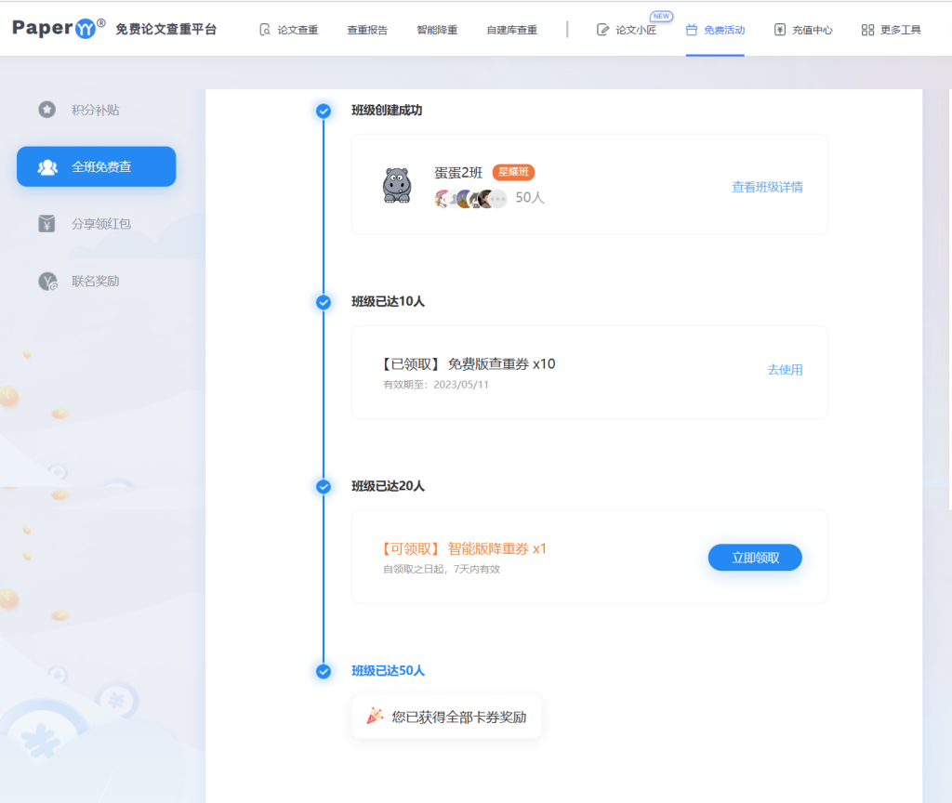
Task: Click the hippo class avatar
Action: (397, 183)
